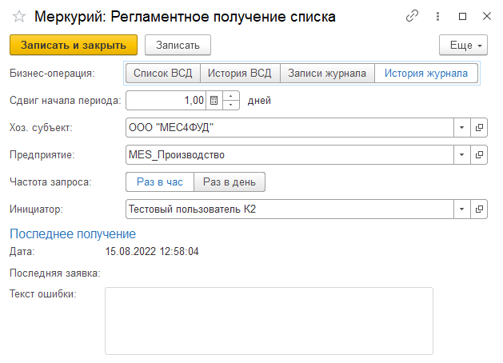Viewport: 503px width, 363px height.
Task: Choose Список ВСД business operation
Action: (x=162, y=74)
